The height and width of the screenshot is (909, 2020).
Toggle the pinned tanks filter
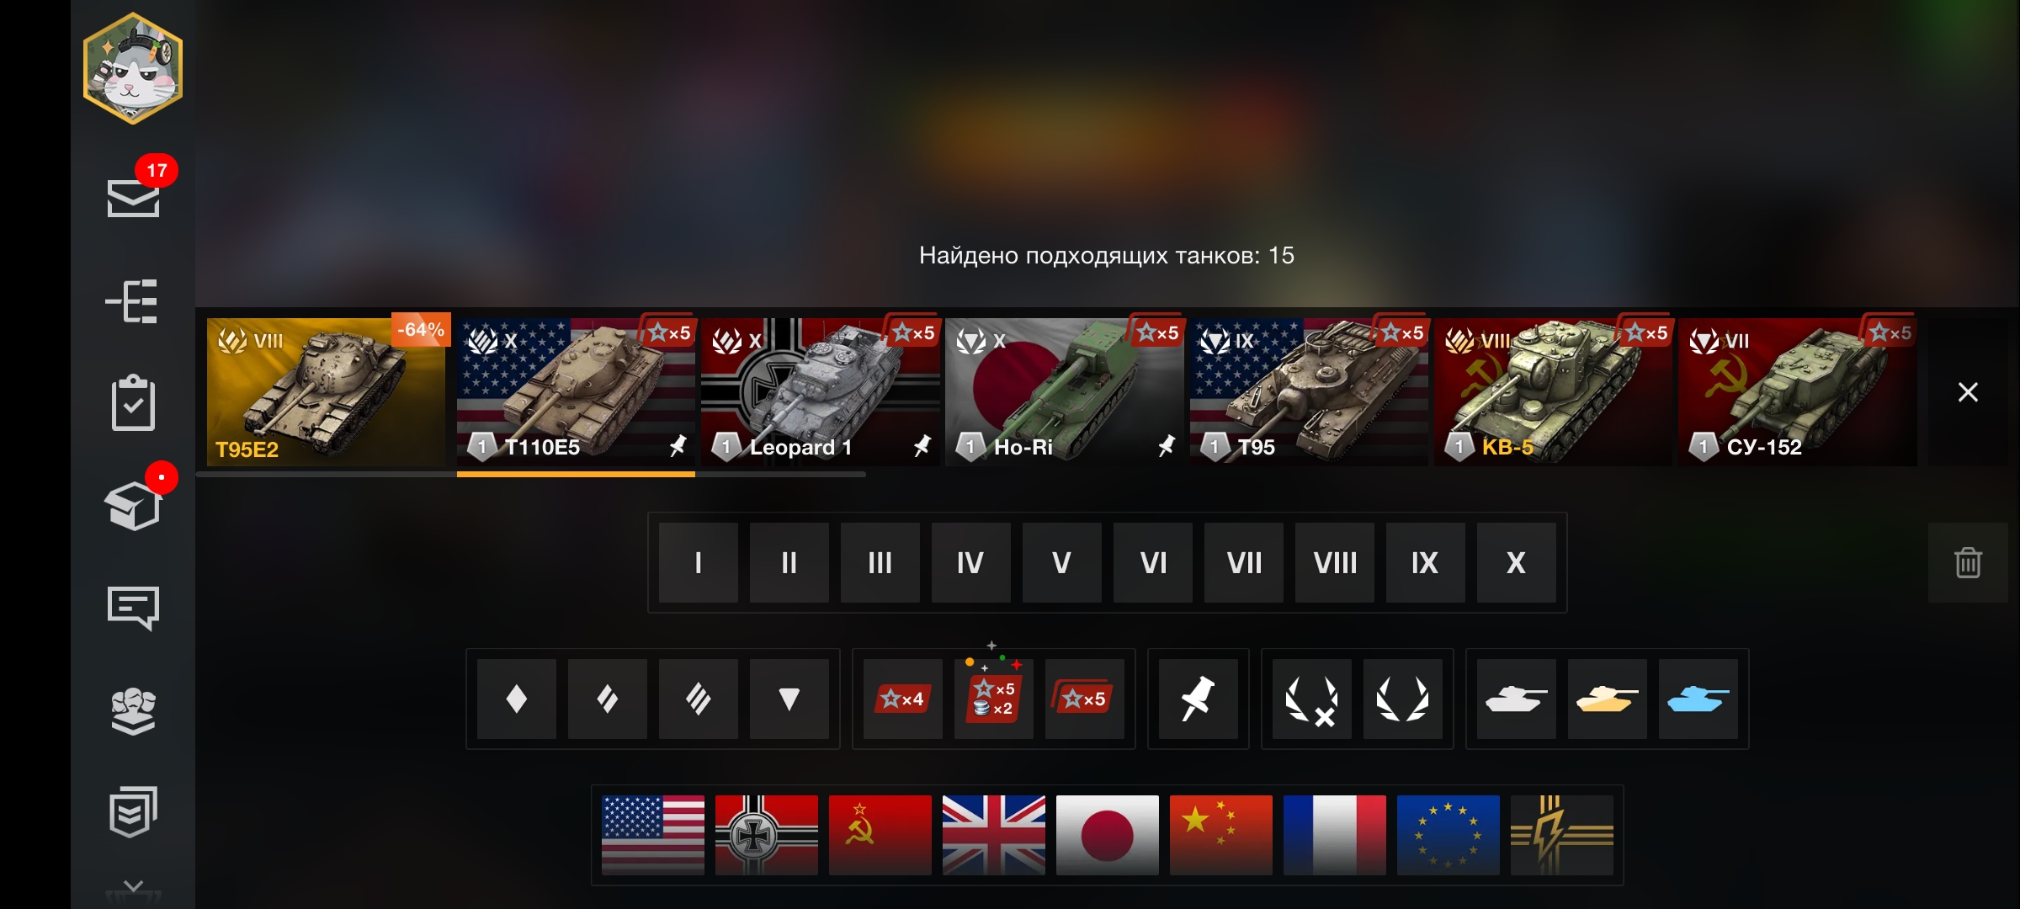(x=1199, y=699)
